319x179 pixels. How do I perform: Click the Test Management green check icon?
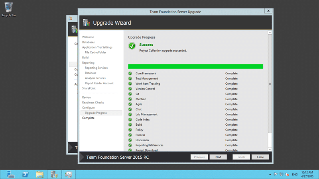click(130, 78)
